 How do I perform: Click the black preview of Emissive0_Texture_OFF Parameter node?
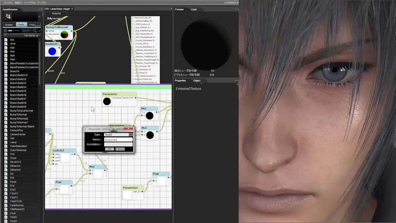coord(107,101)
